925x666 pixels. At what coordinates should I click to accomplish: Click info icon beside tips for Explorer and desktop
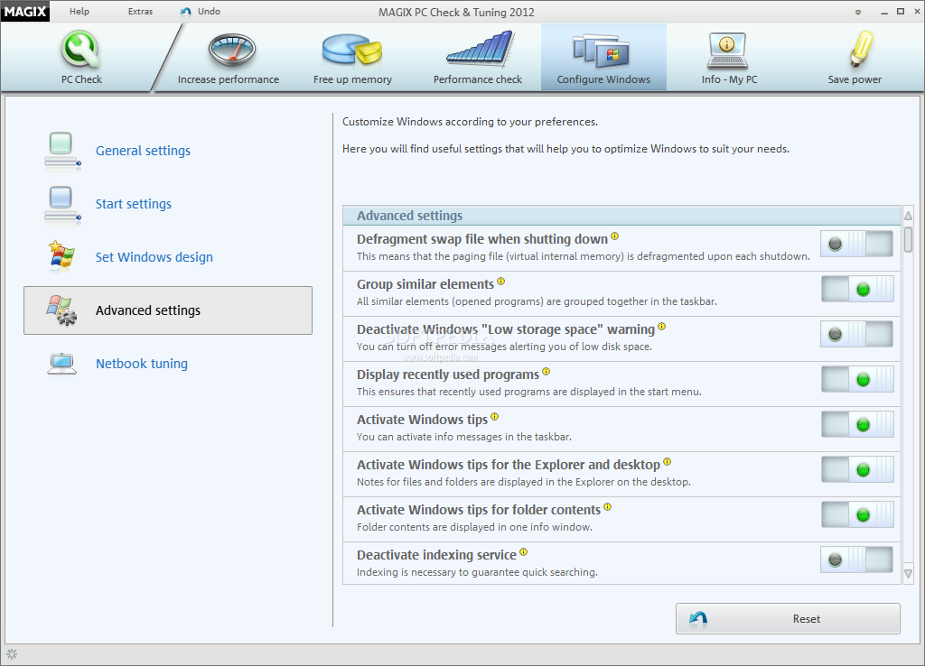(x=668, y=461)
